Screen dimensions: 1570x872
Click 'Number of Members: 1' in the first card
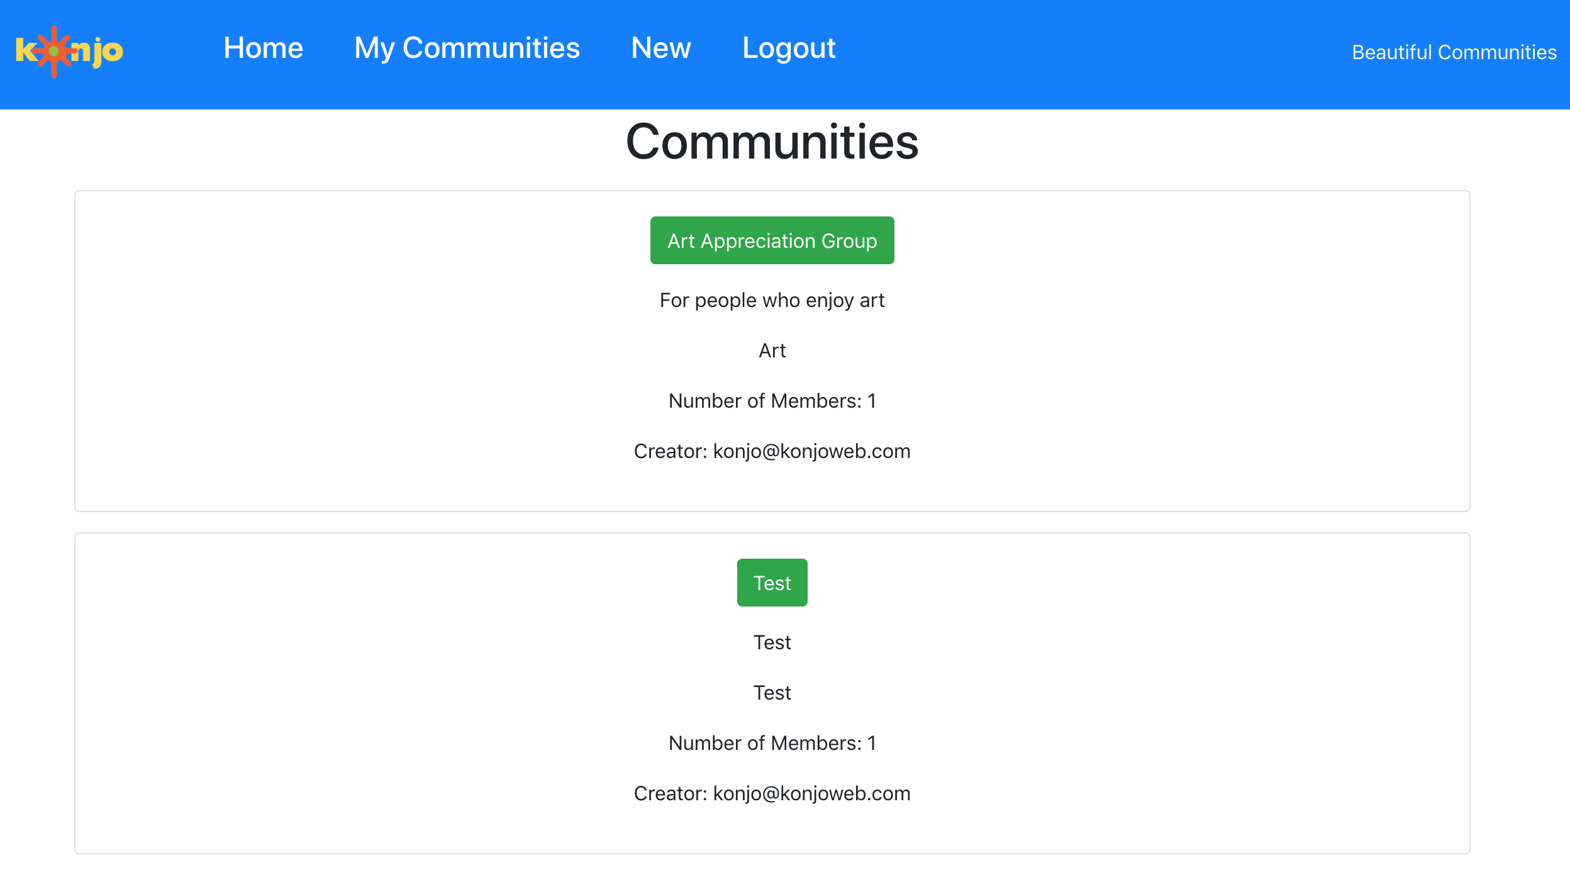coord(772,401)
